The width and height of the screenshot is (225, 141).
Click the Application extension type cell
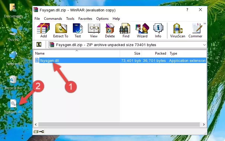[187, 60]
